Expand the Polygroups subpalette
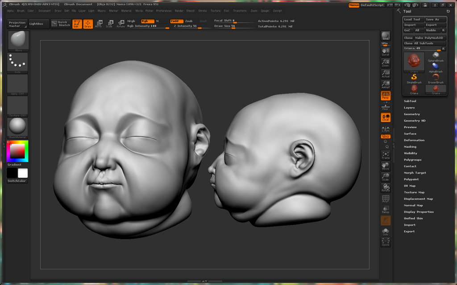The height and width of the screenshot is (285, 457). (412, 160)
